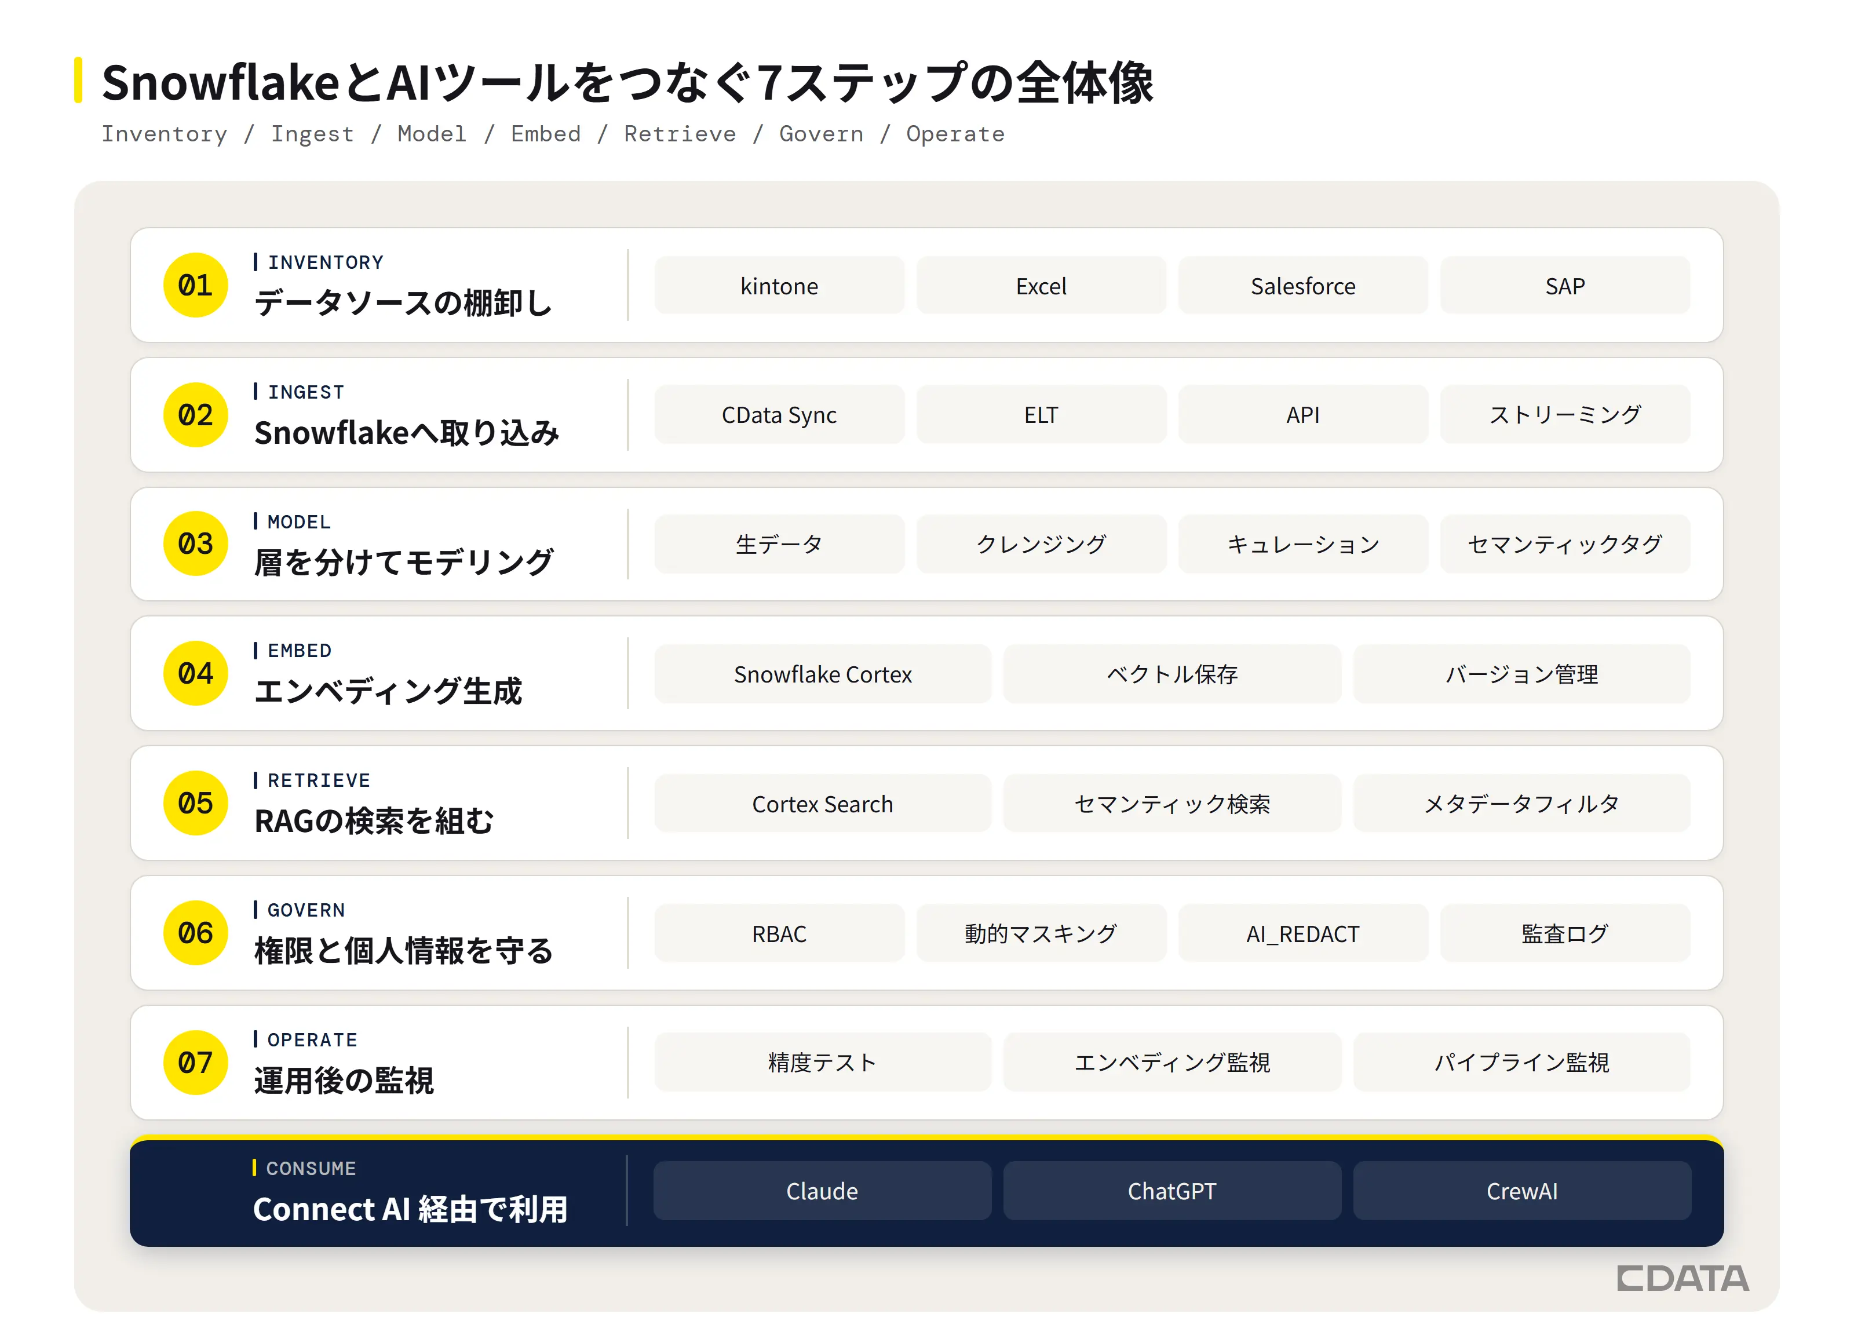Select the パイプライン監視 chip
Image resolution: width=1854 pixels, height=1321 pixels.
[1521, 1063]
